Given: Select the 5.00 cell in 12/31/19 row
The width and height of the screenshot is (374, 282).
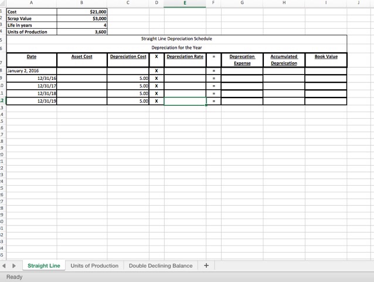Looking at the screenshot, I should pos(128,101).
